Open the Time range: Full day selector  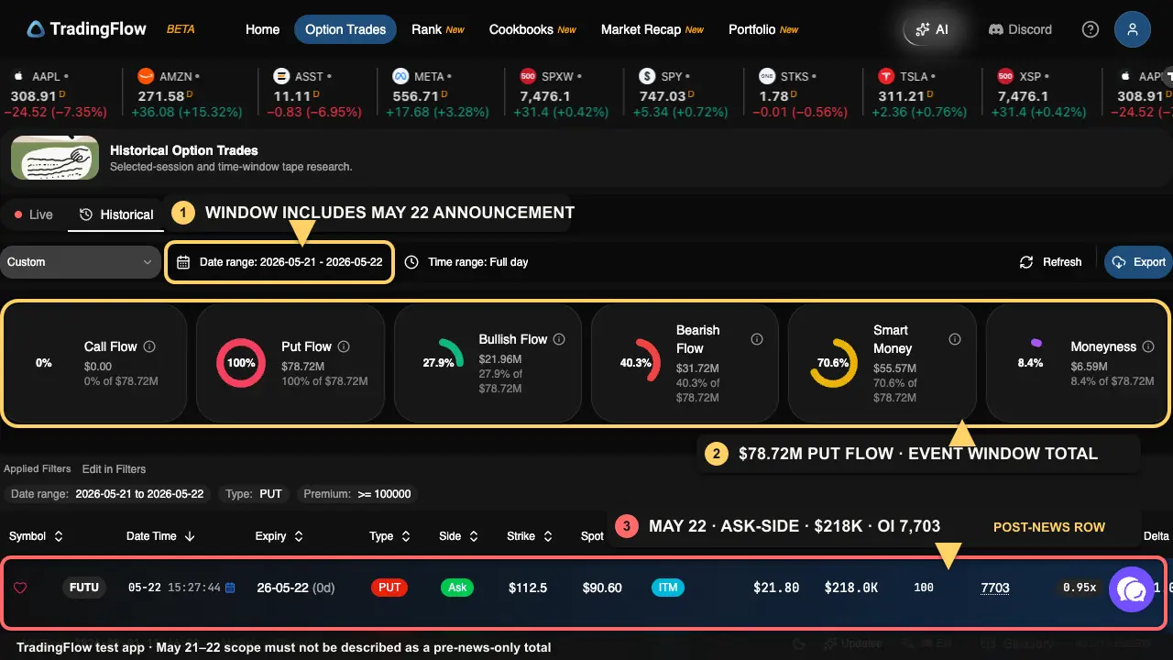click(466, 262)
